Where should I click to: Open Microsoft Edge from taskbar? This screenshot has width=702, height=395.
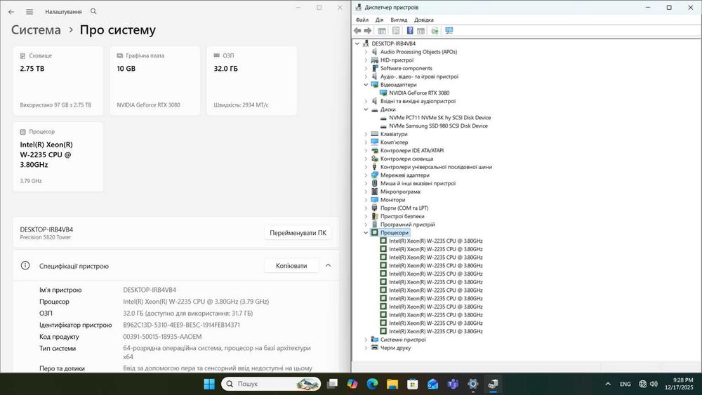pyautogui.click(x=372, y=384)
